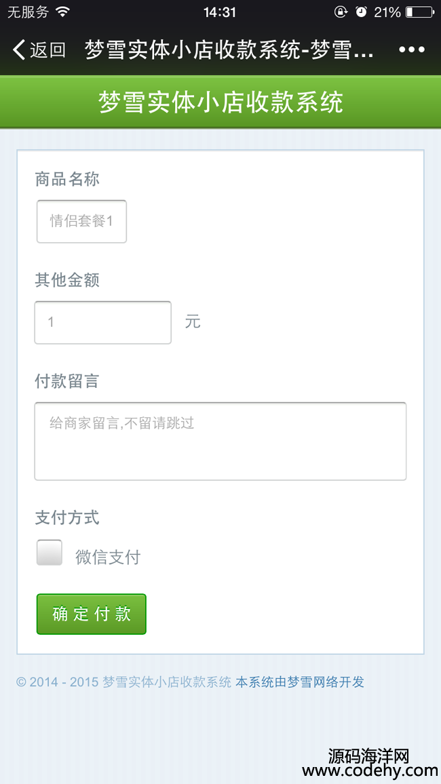Click the 无服务 carrier status text
Image resolution: width=441 pixels, height=784 pixels.
[28, 12]
